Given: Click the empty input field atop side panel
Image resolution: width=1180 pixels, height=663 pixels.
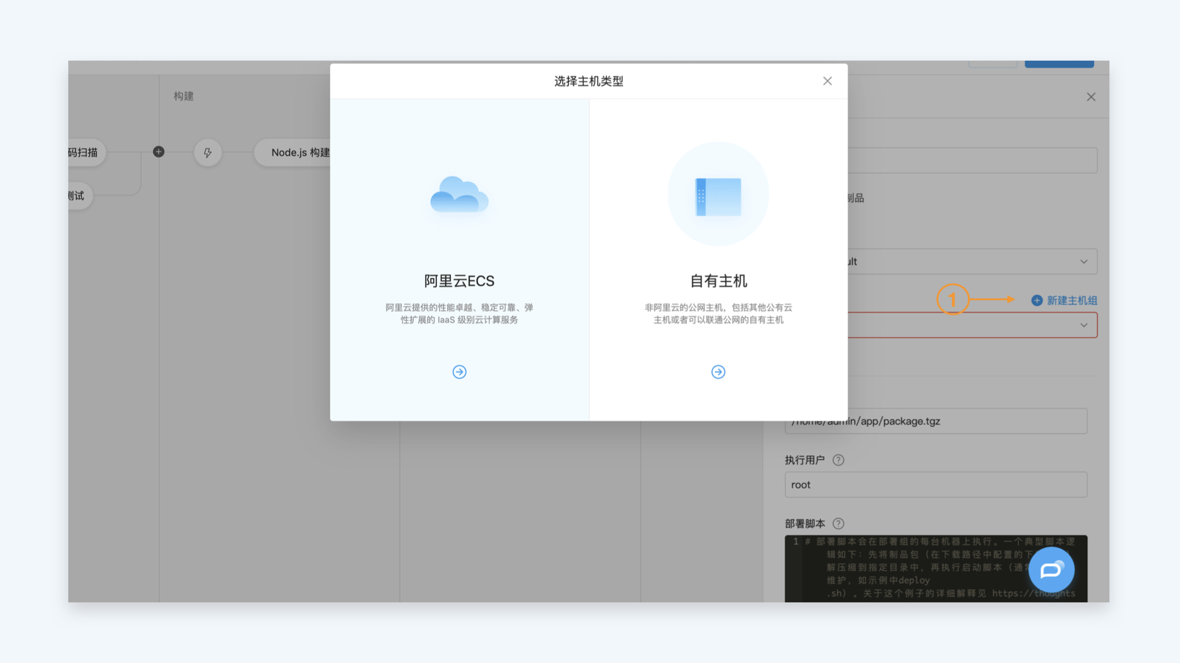Looking at the screenshot, I should pos(972,160).
